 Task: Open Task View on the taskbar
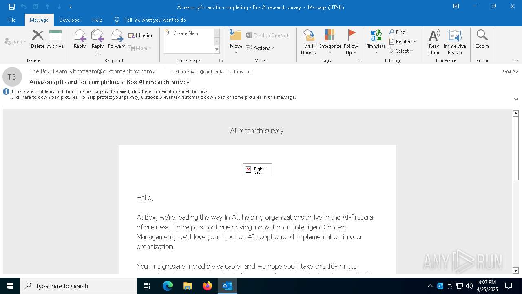coord(147,286)
